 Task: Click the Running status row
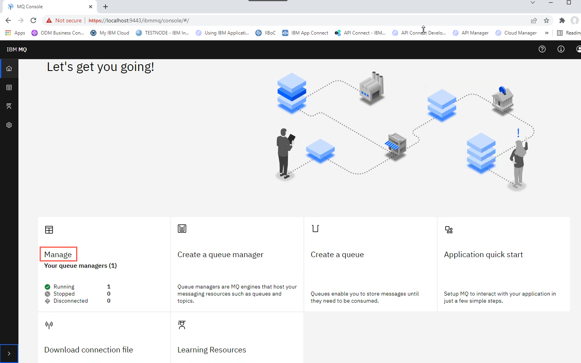coord(78,287)
